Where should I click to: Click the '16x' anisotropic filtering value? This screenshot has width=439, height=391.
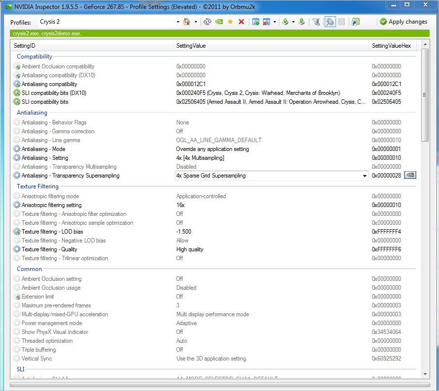click(181, 205)
